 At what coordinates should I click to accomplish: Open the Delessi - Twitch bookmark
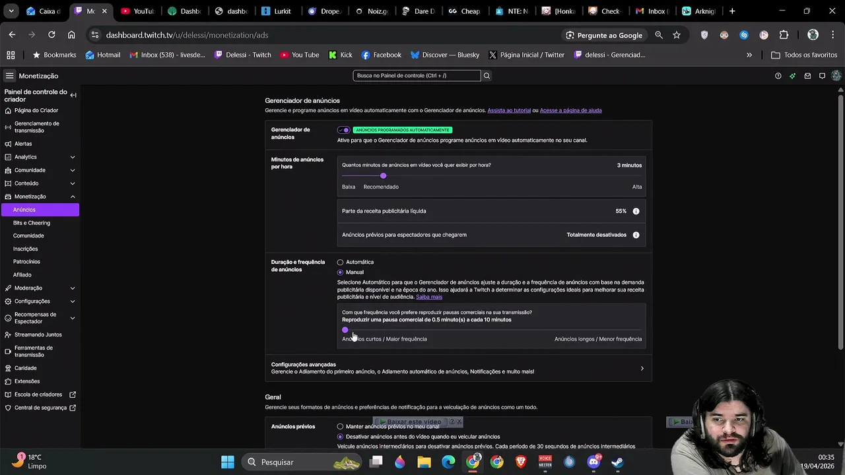[243, 55]
